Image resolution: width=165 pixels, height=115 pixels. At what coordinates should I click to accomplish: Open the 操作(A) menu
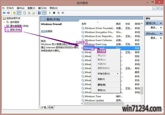pyautogui.click(x=21, y=8)
